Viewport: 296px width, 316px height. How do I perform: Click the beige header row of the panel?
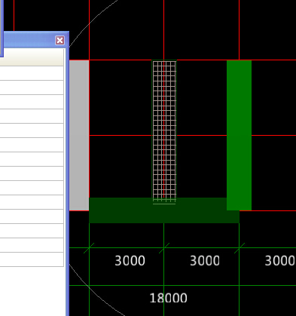32,57
